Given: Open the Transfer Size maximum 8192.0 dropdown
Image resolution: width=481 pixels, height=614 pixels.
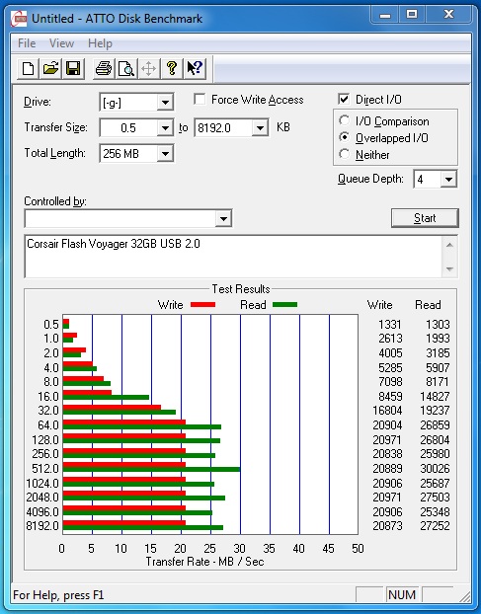Looking at the screenshot, I should (x=260, y=128).
